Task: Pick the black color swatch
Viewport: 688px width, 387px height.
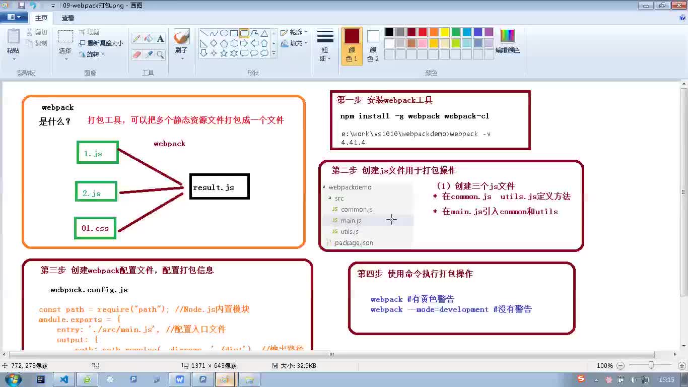Action: click(x=389, y=32)
